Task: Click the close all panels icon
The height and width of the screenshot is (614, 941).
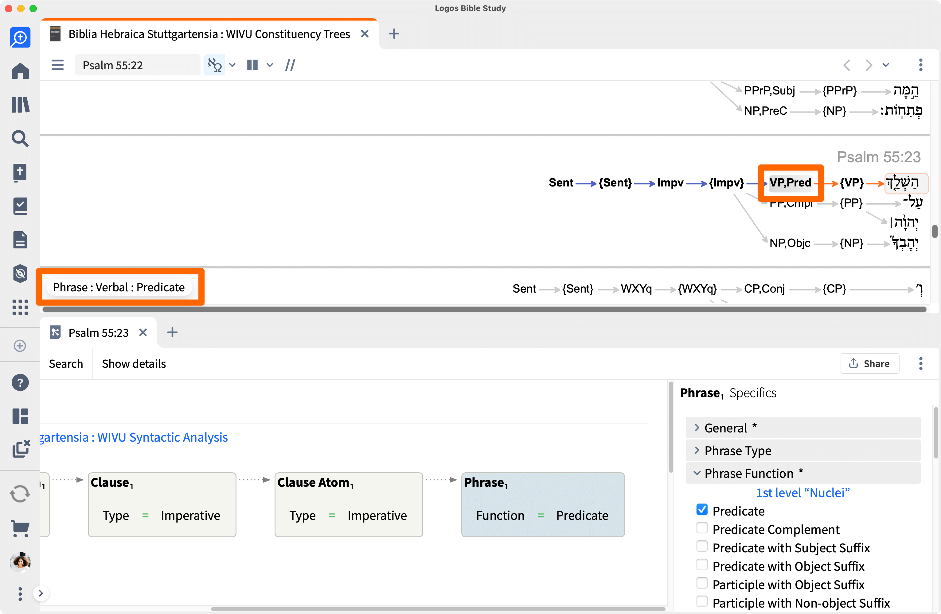Action: (x=21, y=449)
